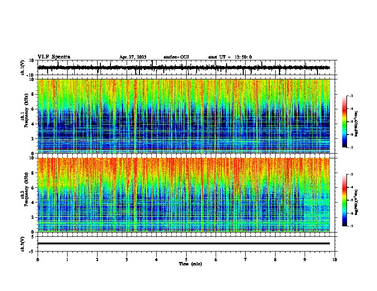Click the 'ch.1(V)' waveform axis label
The image size is (377, 291).
click(x=23, y=68)
